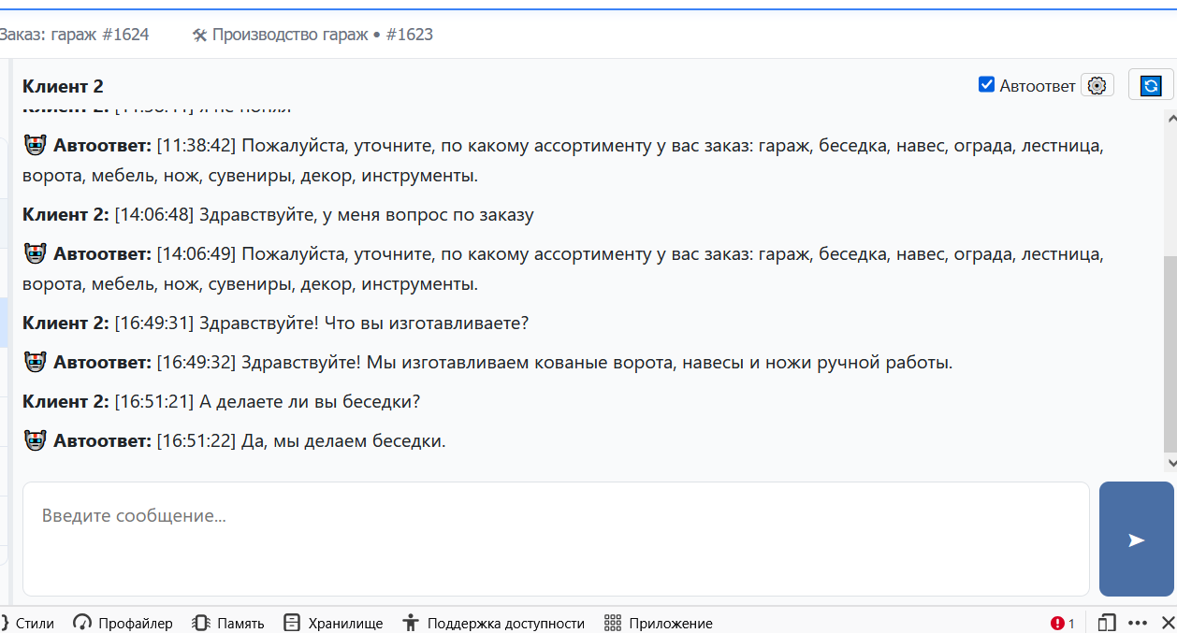Open the auto-reply settings gear icon
This screenshot has height=633, width=1177.
(x=1097, y=85)
